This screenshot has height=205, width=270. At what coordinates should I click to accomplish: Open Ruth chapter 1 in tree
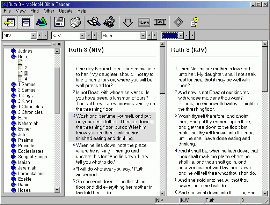25,62
